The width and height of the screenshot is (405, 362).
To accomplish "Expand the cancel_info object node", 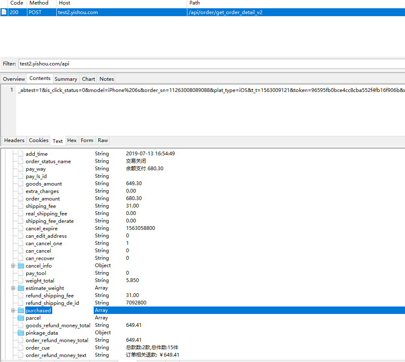I will coord(13,266).
